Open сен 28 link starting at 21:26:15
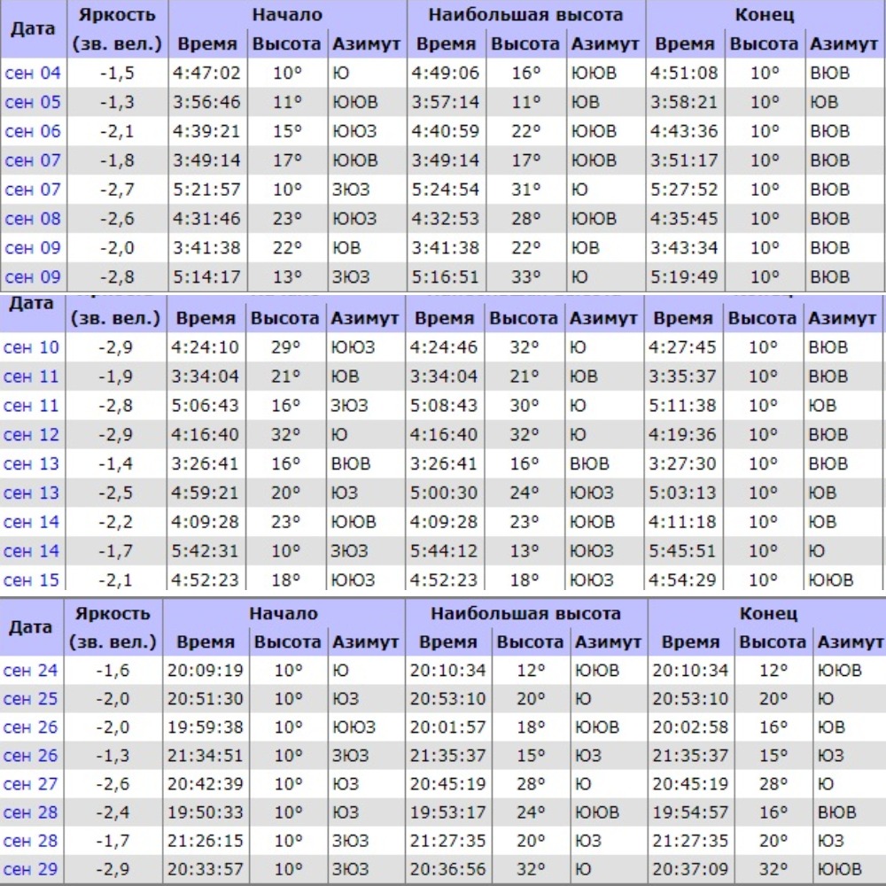The height and width of the screenshot is (886, 886). [30, 841]
